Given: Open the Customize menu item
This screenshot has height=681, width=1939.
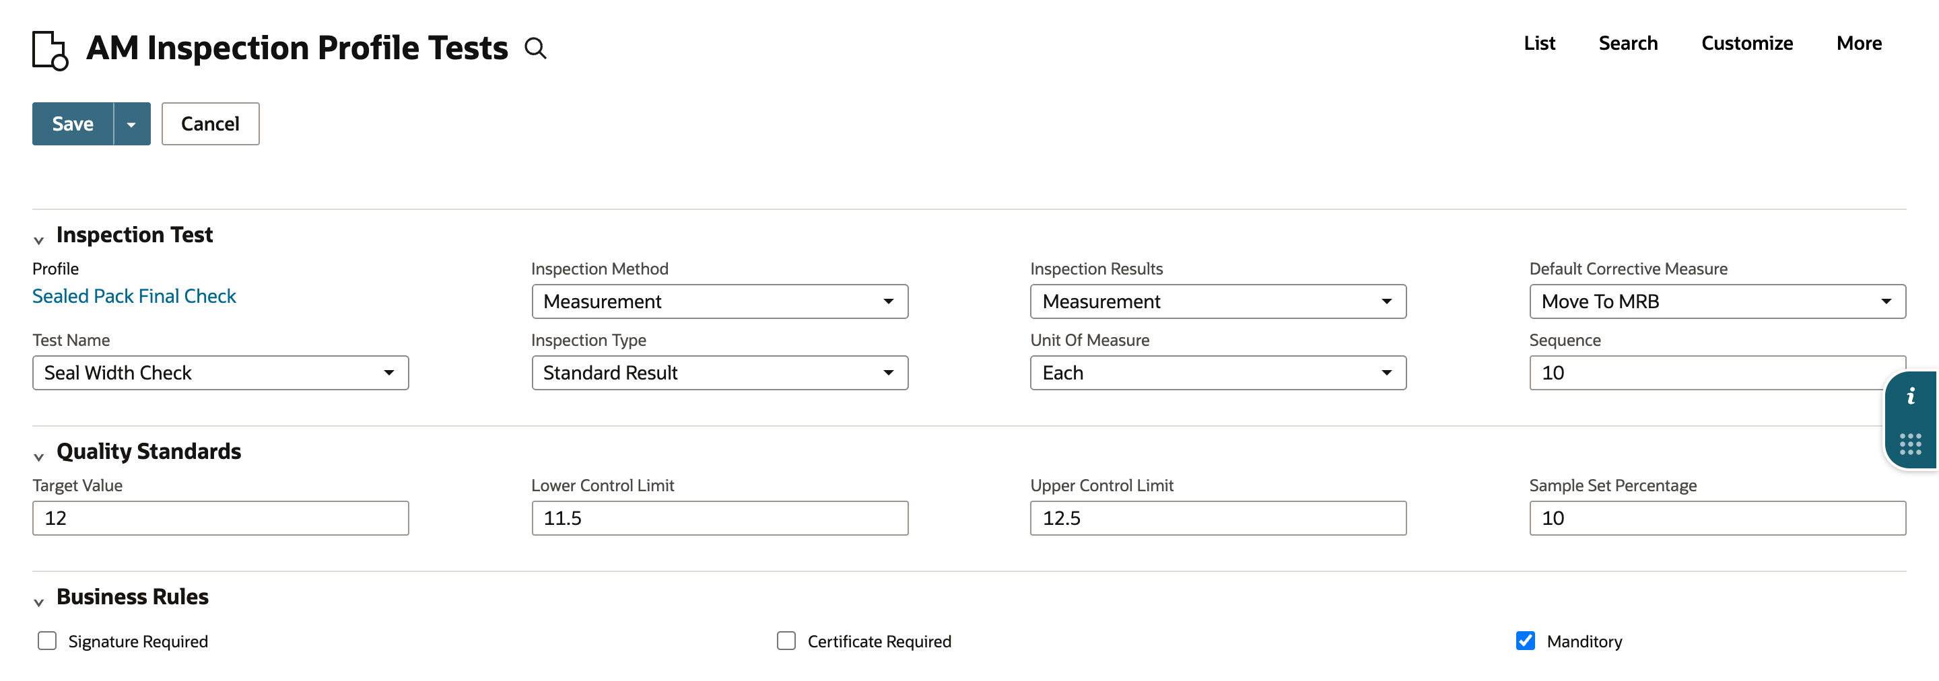Looking at the screenshot, I should [x=1747, y=44].
